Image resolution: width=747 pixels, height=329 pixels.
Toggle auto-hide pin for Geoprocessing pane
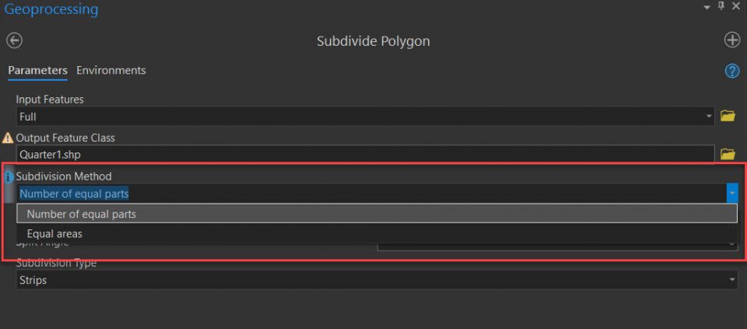(x=721, y=6)
